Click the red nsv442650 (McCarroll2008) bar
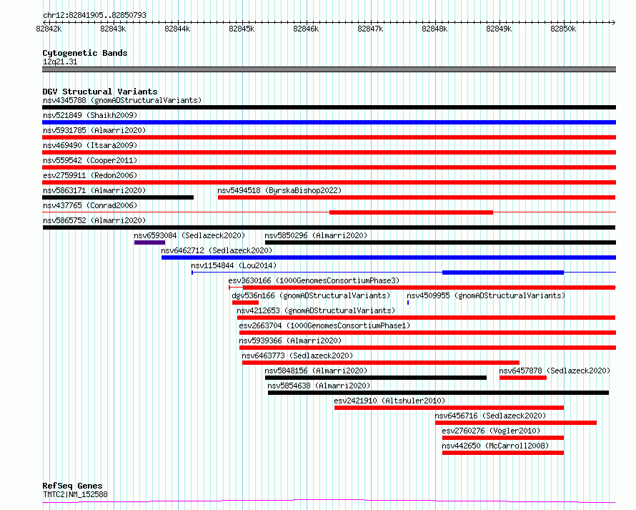The height and width of the screenshot is (510, 636). click(503, 453)
